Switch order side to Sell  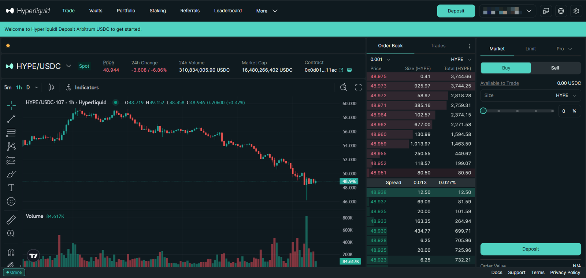point(555,68)
